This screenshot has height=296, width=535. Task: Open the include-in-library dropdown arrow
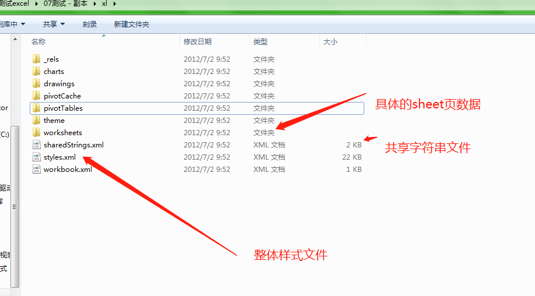click(23, 24)
